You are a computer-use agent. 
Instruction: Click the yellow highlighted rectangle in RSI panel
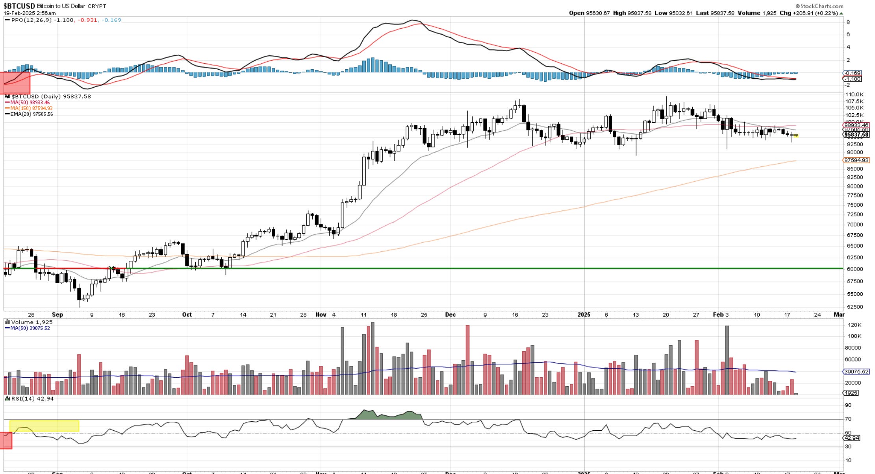[44, 426]
